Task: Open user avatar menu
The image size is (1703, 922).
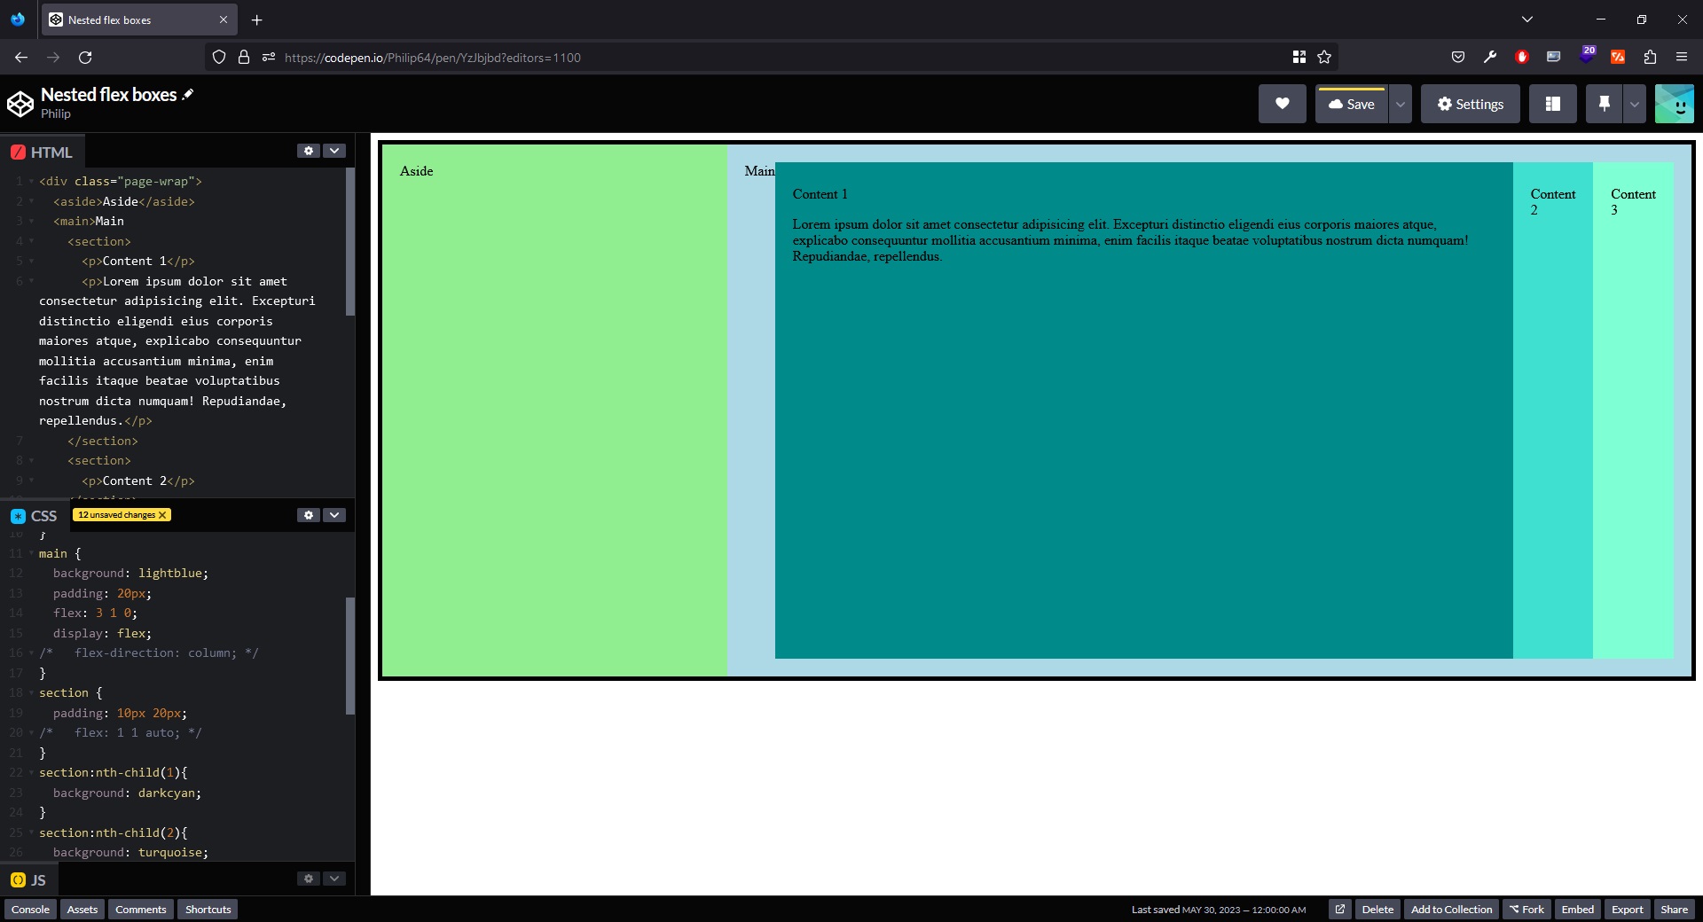Action: coord(1674,104)
